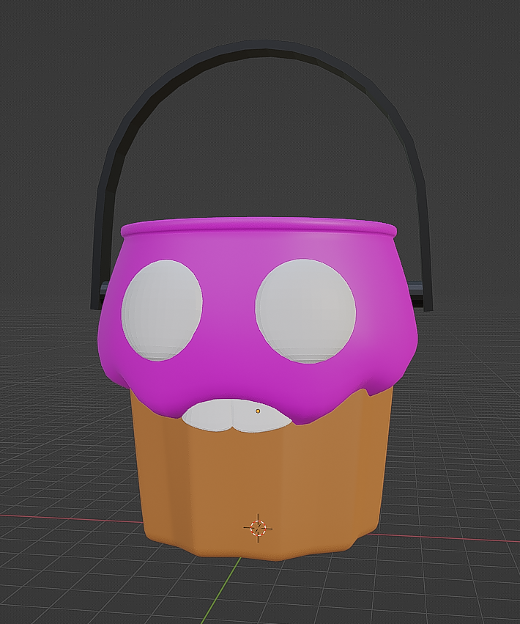This screenshot has width=520, height=624.
Task: Click the orange object origin dot
Action: coord(258,411)
